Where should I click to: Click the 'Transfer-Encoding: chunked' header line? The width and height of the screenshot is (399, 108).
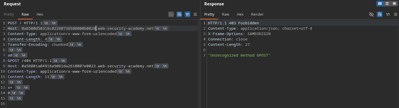pos(38,45)
